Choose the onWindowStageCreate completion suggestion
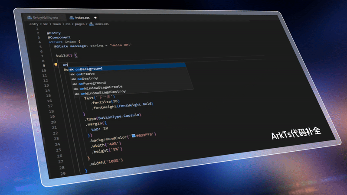This screenshot has width=347, height=195. (x=101, y=88)
